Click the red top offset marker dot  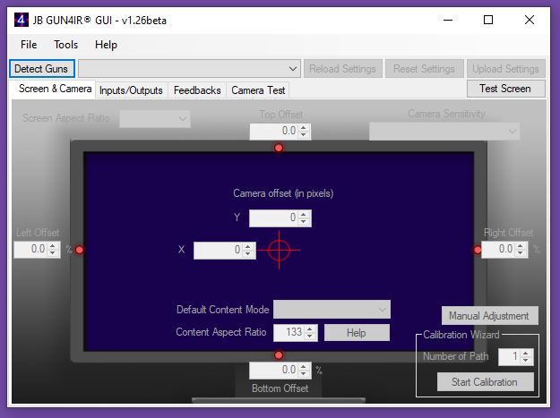(279, 148)
